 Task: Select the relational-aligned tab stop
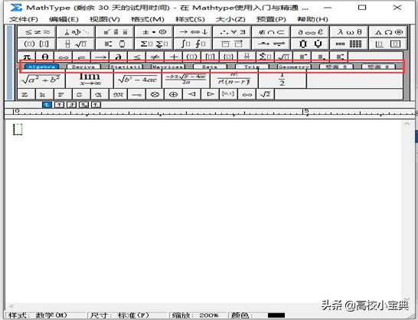point(83,105)
